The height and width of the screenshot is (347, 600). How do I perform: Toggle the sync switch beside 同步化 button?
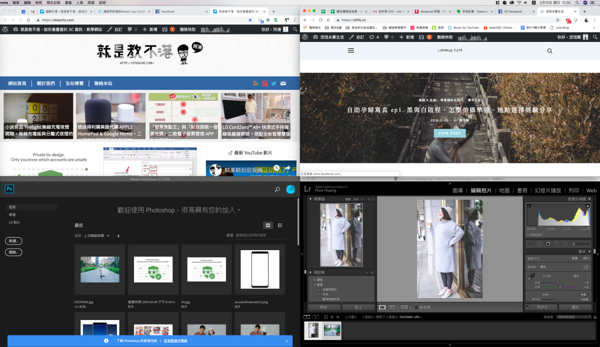(528, 308)
